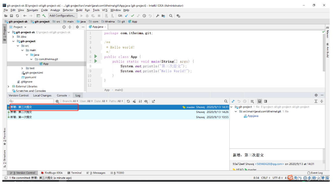Screen dimensions: 334x184
Task: Open the Event Log button
Action: pos(315,173)
